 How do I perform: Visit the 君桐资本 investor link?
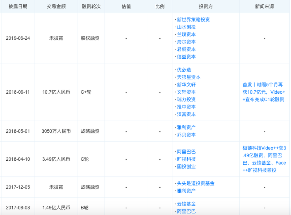[186, 49]
